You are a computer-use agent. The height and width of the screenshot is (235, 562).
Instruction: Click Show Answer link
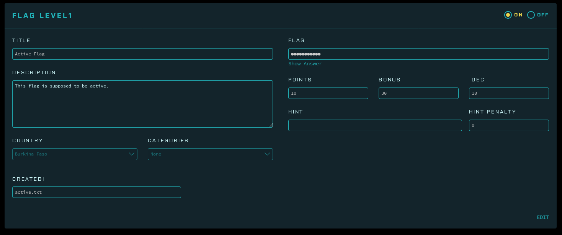click(x=305, y=64)
